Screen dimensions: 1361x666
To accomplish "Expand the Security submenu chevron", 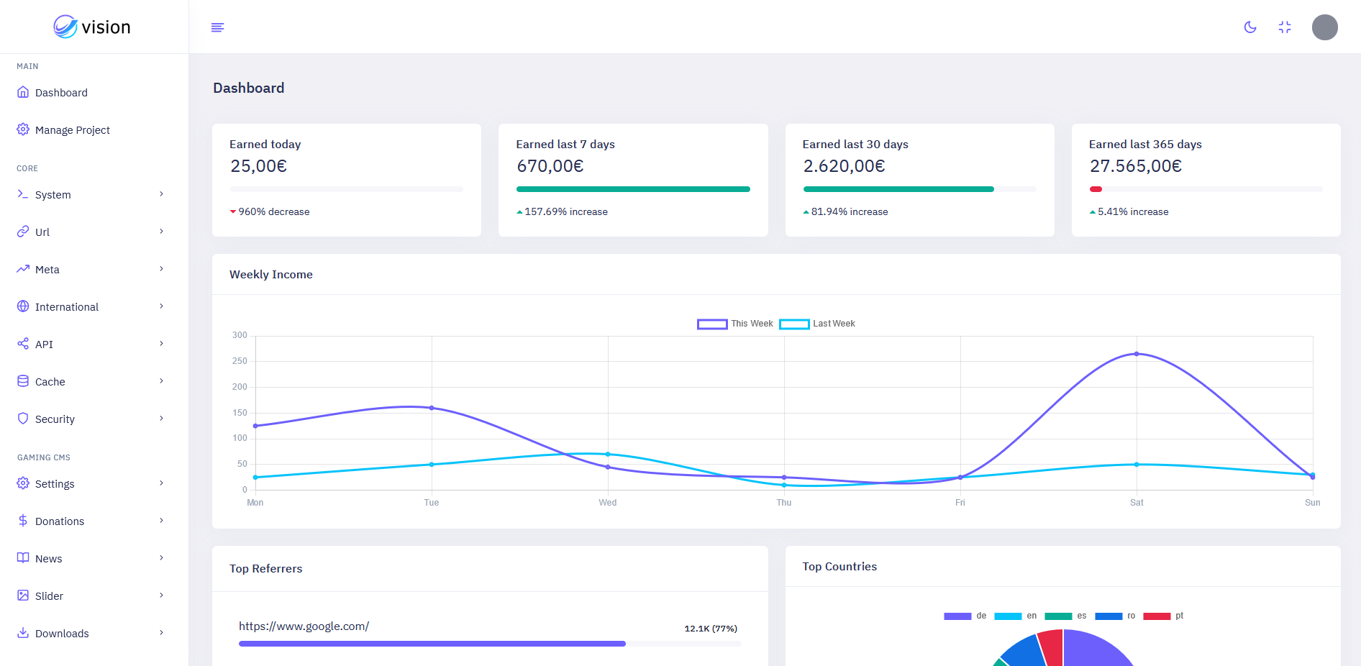I will tap(162, 419).
